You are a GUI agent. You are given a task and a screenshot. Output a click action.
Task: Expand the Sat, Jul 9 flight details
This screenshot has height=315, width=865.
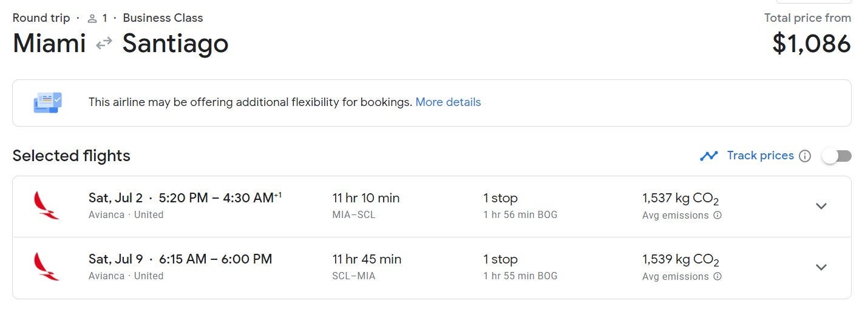tap(821, 267)
